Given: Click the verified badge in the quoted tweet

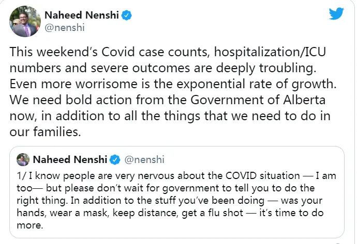Looking at the screenshot, I should pos(115,160).
